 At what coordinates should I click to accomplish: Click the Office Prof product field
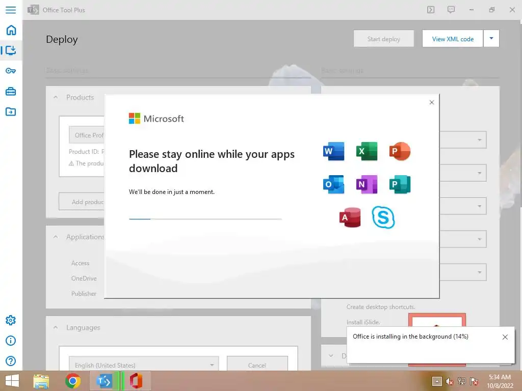tap(87, 135)
